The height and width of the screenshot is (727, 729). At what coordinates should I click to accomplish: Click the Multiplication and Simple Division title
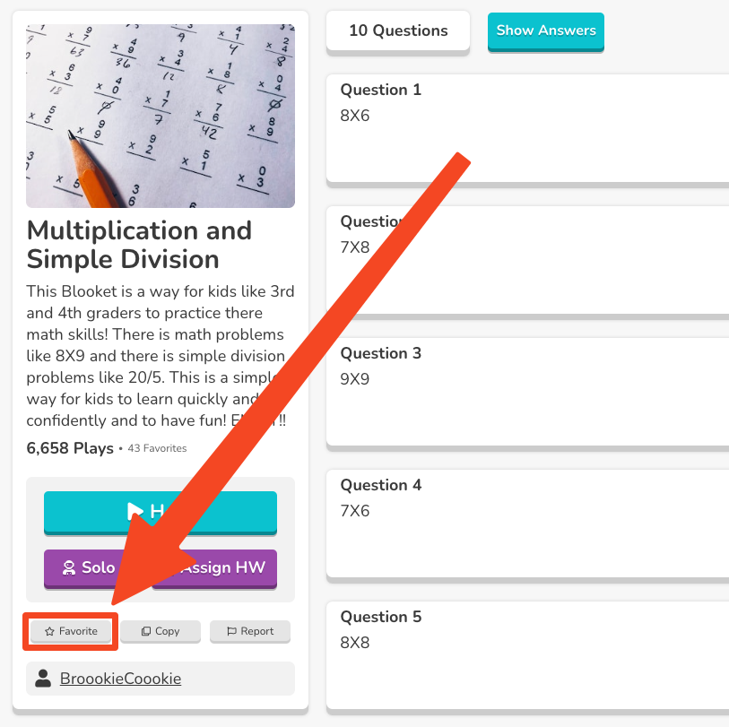pos(139,245)
